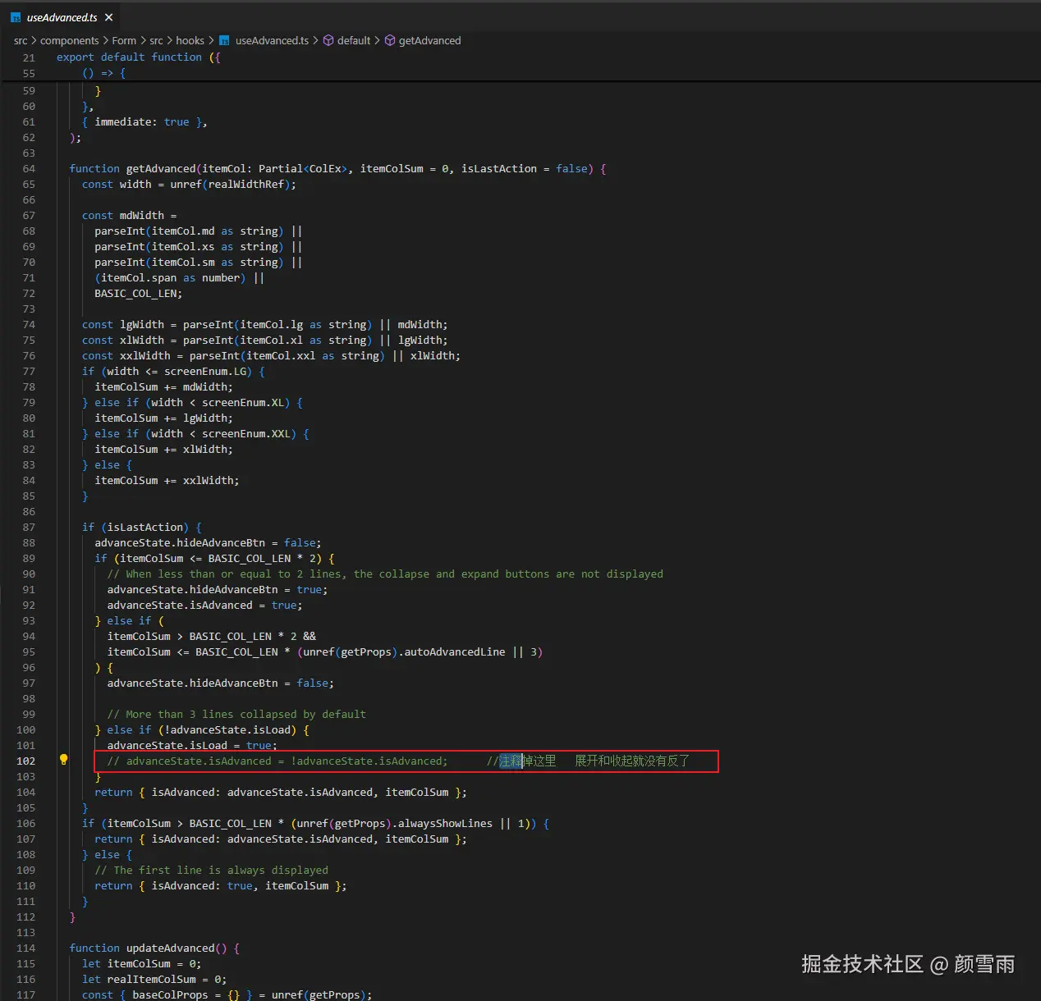Click the TypeScript file icon in the tab

pos(16,17)
